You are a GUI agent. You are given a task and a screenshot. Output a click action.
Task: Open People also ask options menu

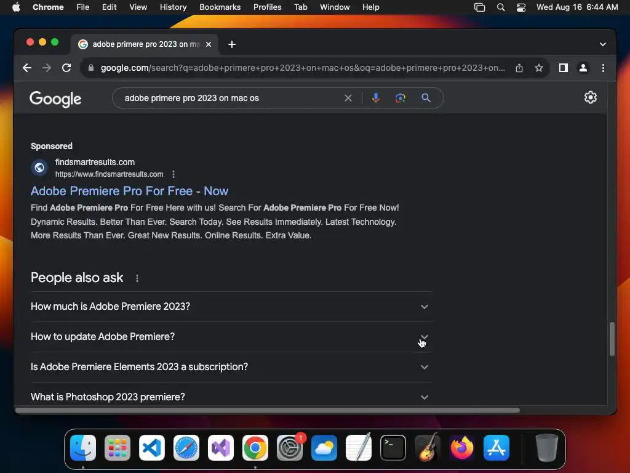point(137,278)
